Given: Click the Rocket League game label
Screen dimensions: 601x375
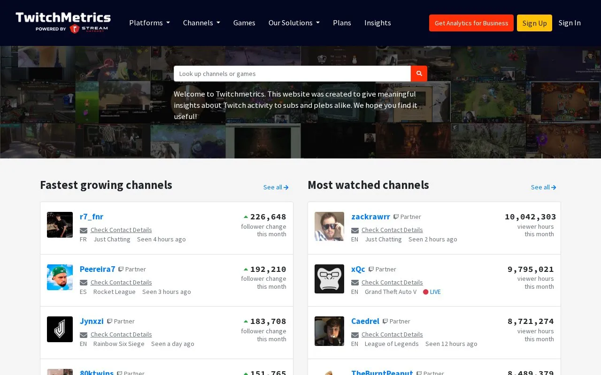Looking at the screenshot, I should (x=114, y=292).
